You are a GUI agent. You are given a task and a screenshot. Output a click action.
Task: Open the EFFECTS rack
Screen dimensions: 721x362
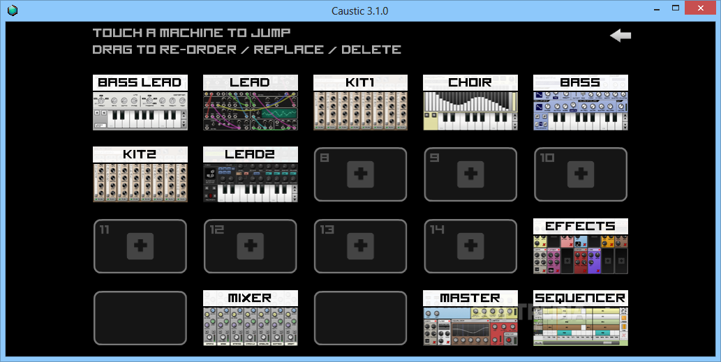[581, 246]
